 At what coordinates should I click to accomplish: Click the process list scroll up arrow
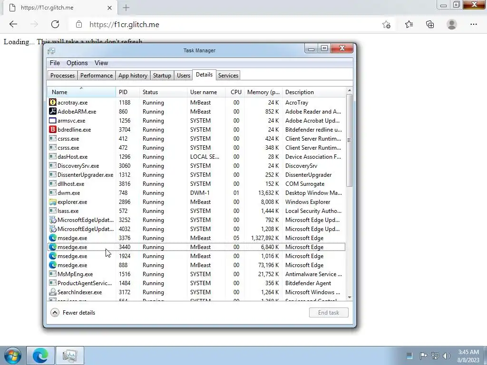(350, 90)
